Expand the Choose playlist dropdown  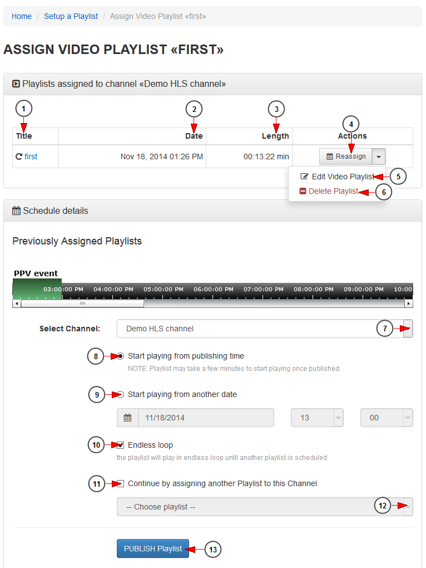pyautogui.click(x=265, y=507)
